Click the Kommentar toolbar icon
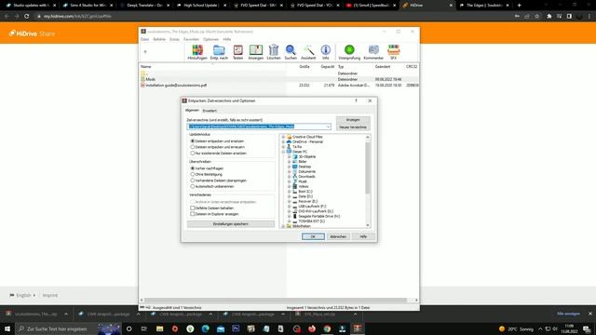 click(373, 52)
